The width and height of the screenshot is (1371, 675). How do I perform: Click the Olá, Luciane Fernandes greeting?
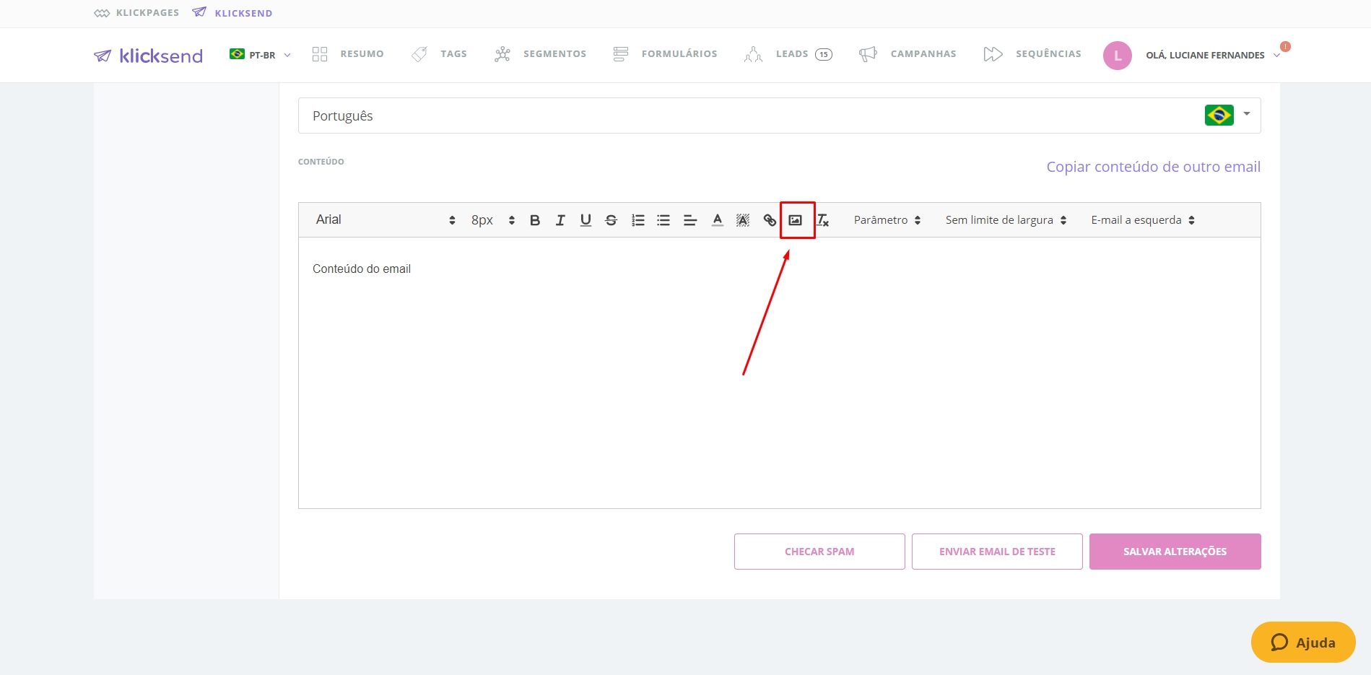click(x=1205, y=56)
